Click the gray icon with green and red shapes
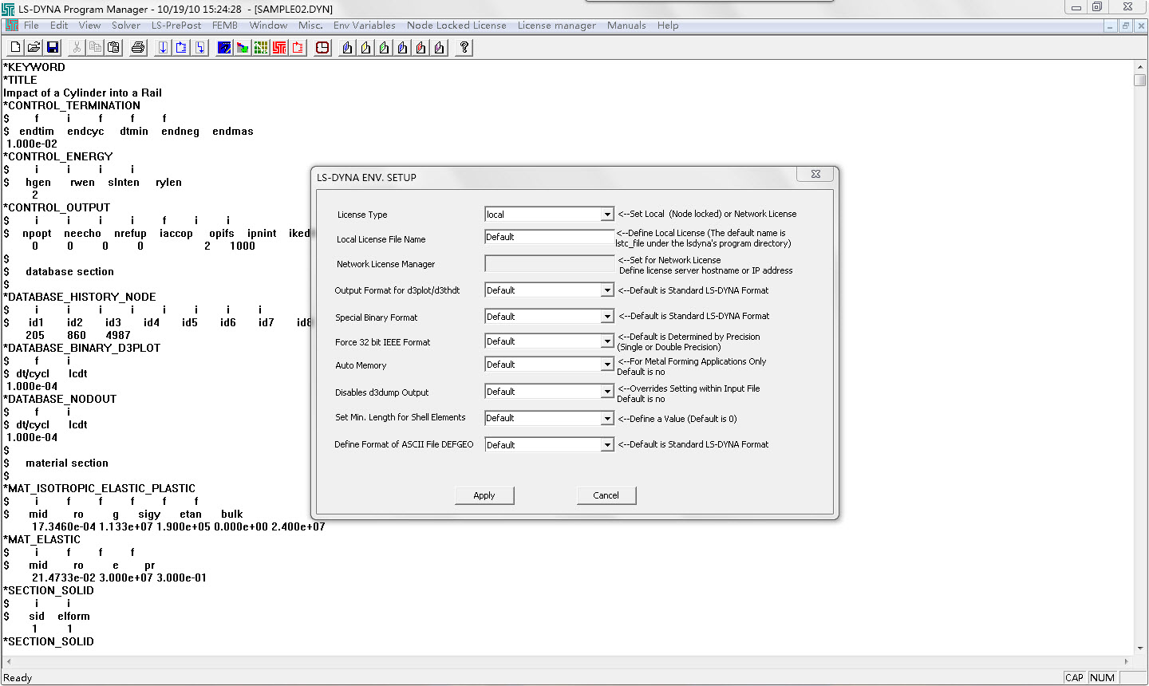 (243, 48)
